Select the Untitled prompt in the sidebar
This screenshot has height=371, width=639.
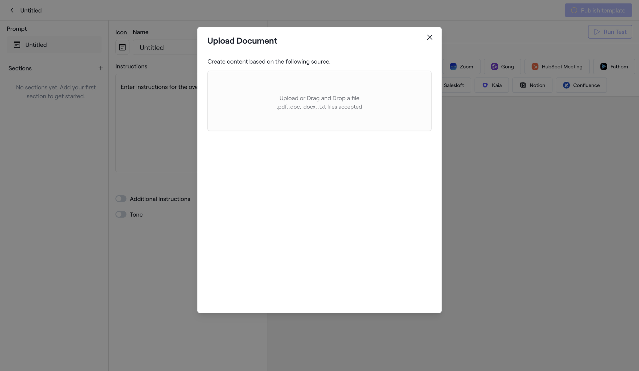[54, 45]
